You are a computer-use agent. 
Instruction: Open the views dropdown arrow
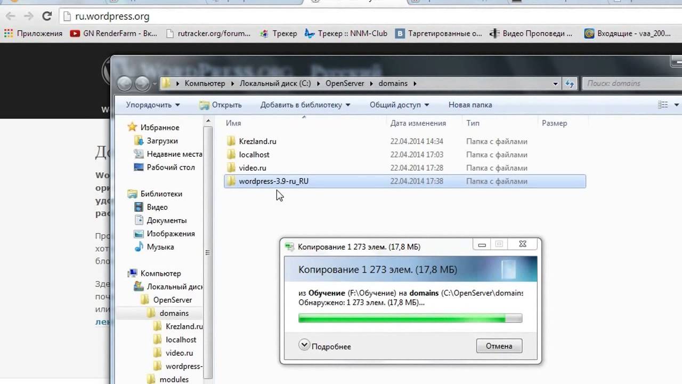coord(677,105)
